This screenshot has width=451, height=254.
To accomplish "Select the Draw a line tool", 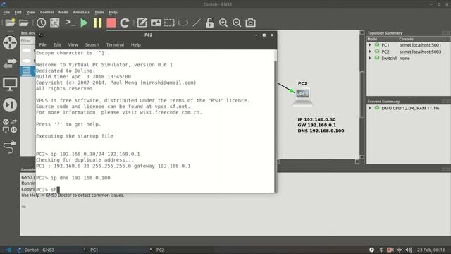I will click(x=197, y=23).
